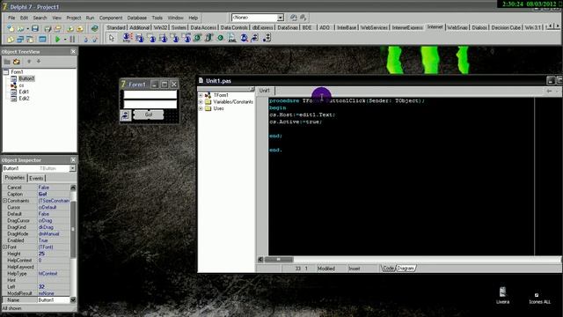The height and width of the screenshot is (317, 563).
Task: Open the Component menu
Action: (111, 18)
